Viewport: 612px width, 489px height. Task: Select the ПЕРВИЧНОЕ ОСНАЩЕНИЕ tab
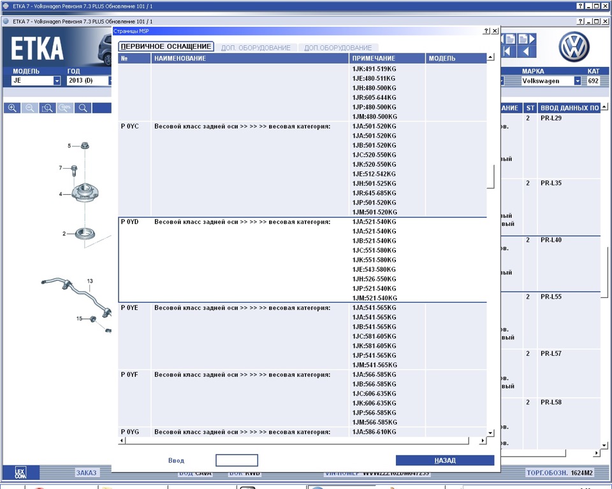tap(166, 46)
